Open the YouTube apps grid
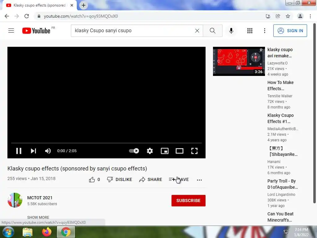 [x=250, y=31]
